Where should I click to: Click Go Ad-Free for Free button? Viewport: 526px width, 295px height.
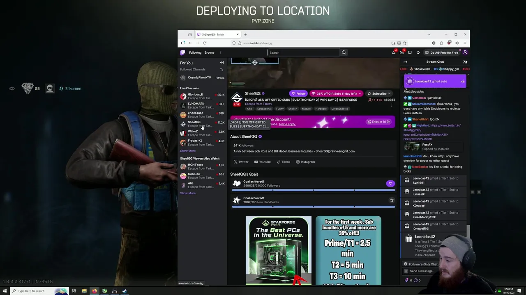coord(442,52)
